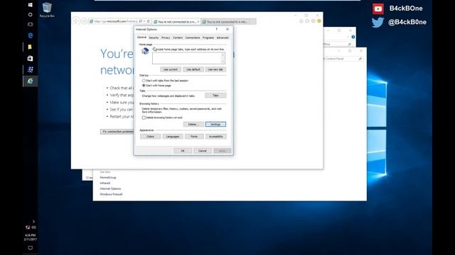Switch to the Security tab
This screenshot has height=255, width=455.
(154, 38)
